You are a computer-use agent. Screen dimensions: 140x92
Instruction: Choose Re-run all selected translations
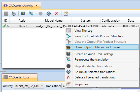(x=102, y=72)
